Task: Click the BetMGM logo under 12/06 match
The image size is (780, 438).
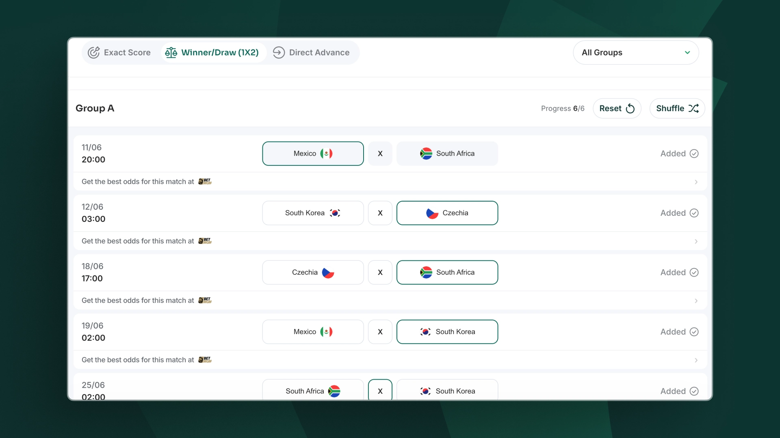Action: (x=205, y=241)
